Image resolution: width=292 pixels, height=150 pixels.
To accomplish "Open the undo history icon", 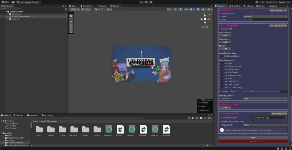I will (x=257, y=2).
